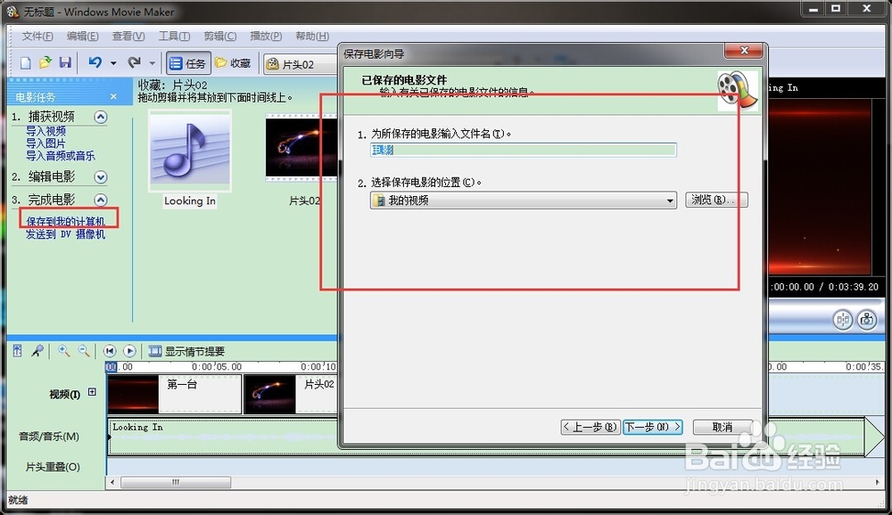Click the timeline scroll right arrow

pyautogui.click(x=878, y=482)
